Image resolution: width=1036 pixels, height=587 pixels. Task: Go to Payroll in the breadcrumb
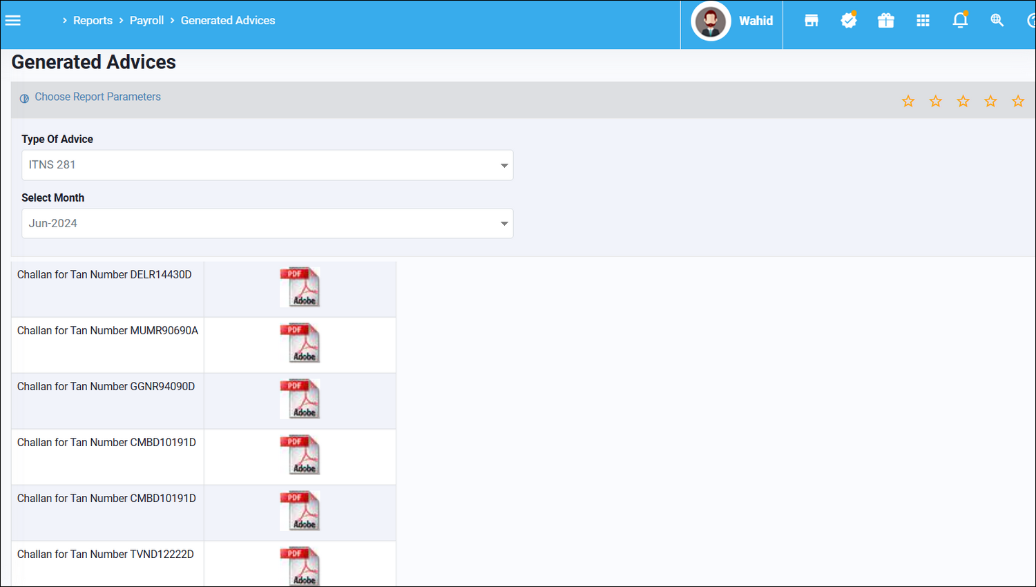tap(146, 21)
